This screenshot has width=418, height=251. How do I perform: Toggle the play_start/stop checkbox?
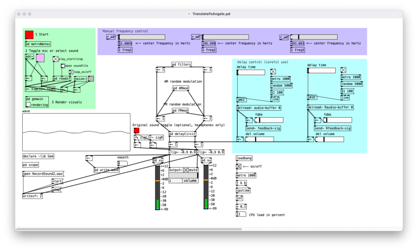[55, 59]
